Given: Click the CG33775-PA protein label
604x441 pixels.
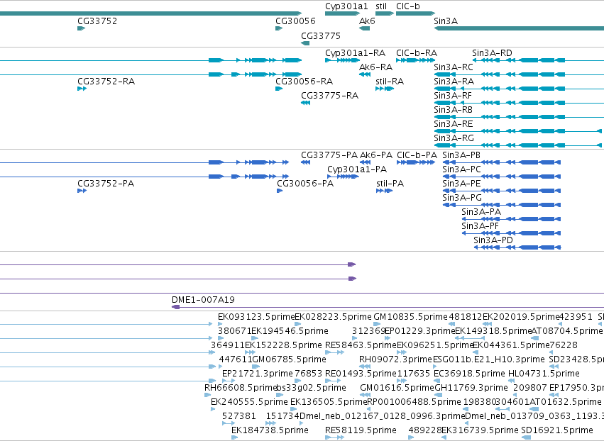Looking at the screenshot, I should (x=329, y=155).
